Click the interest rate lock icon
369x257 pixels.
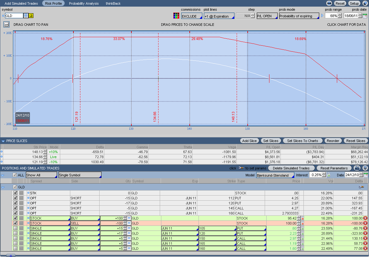pyautogui.click(x=328, y=175)
